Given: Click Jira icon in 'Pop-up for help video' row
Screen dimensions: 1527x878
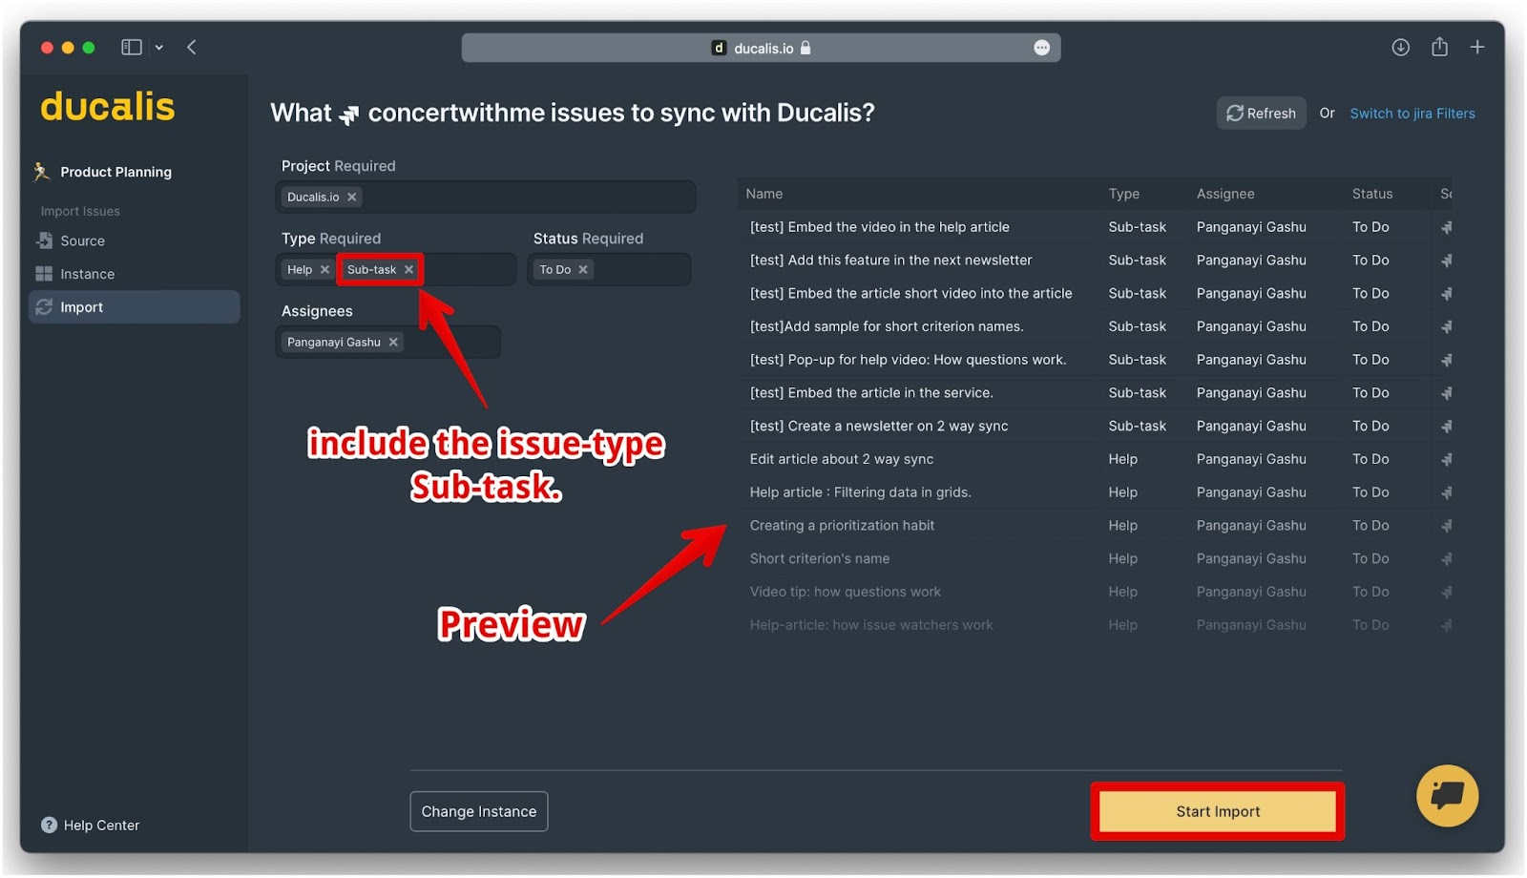Looking at the screenshot, I should tap(1447, 361).
